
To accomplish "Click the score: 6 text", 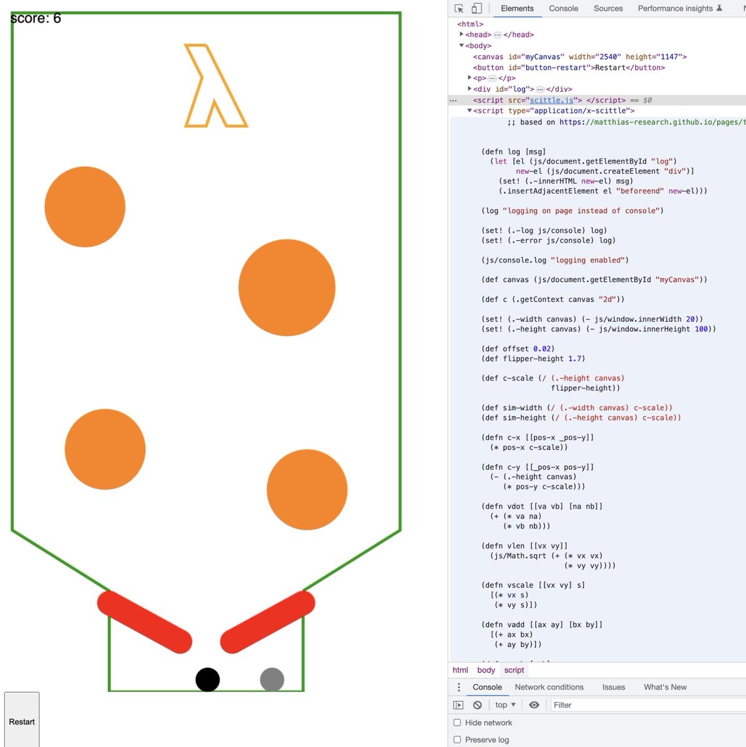I will coord(35,18).
